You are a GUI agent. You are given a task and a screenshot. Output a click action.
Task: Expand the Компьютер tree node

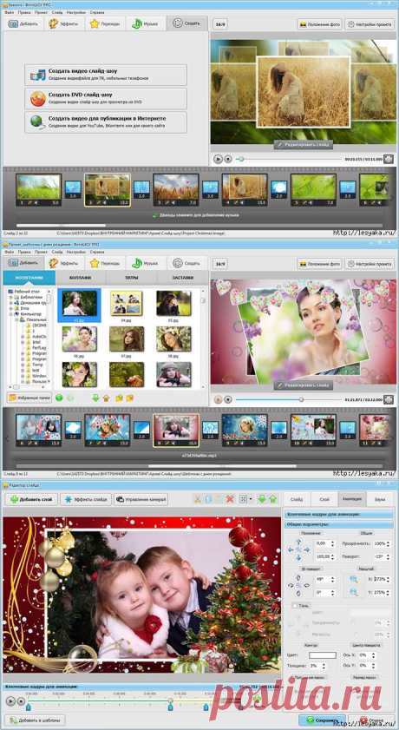coord(10,314)
